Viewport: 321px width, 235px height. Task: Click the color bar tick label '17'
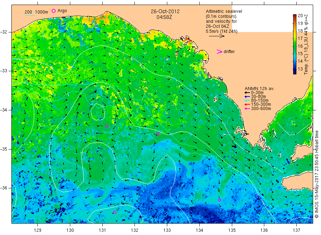300,38
